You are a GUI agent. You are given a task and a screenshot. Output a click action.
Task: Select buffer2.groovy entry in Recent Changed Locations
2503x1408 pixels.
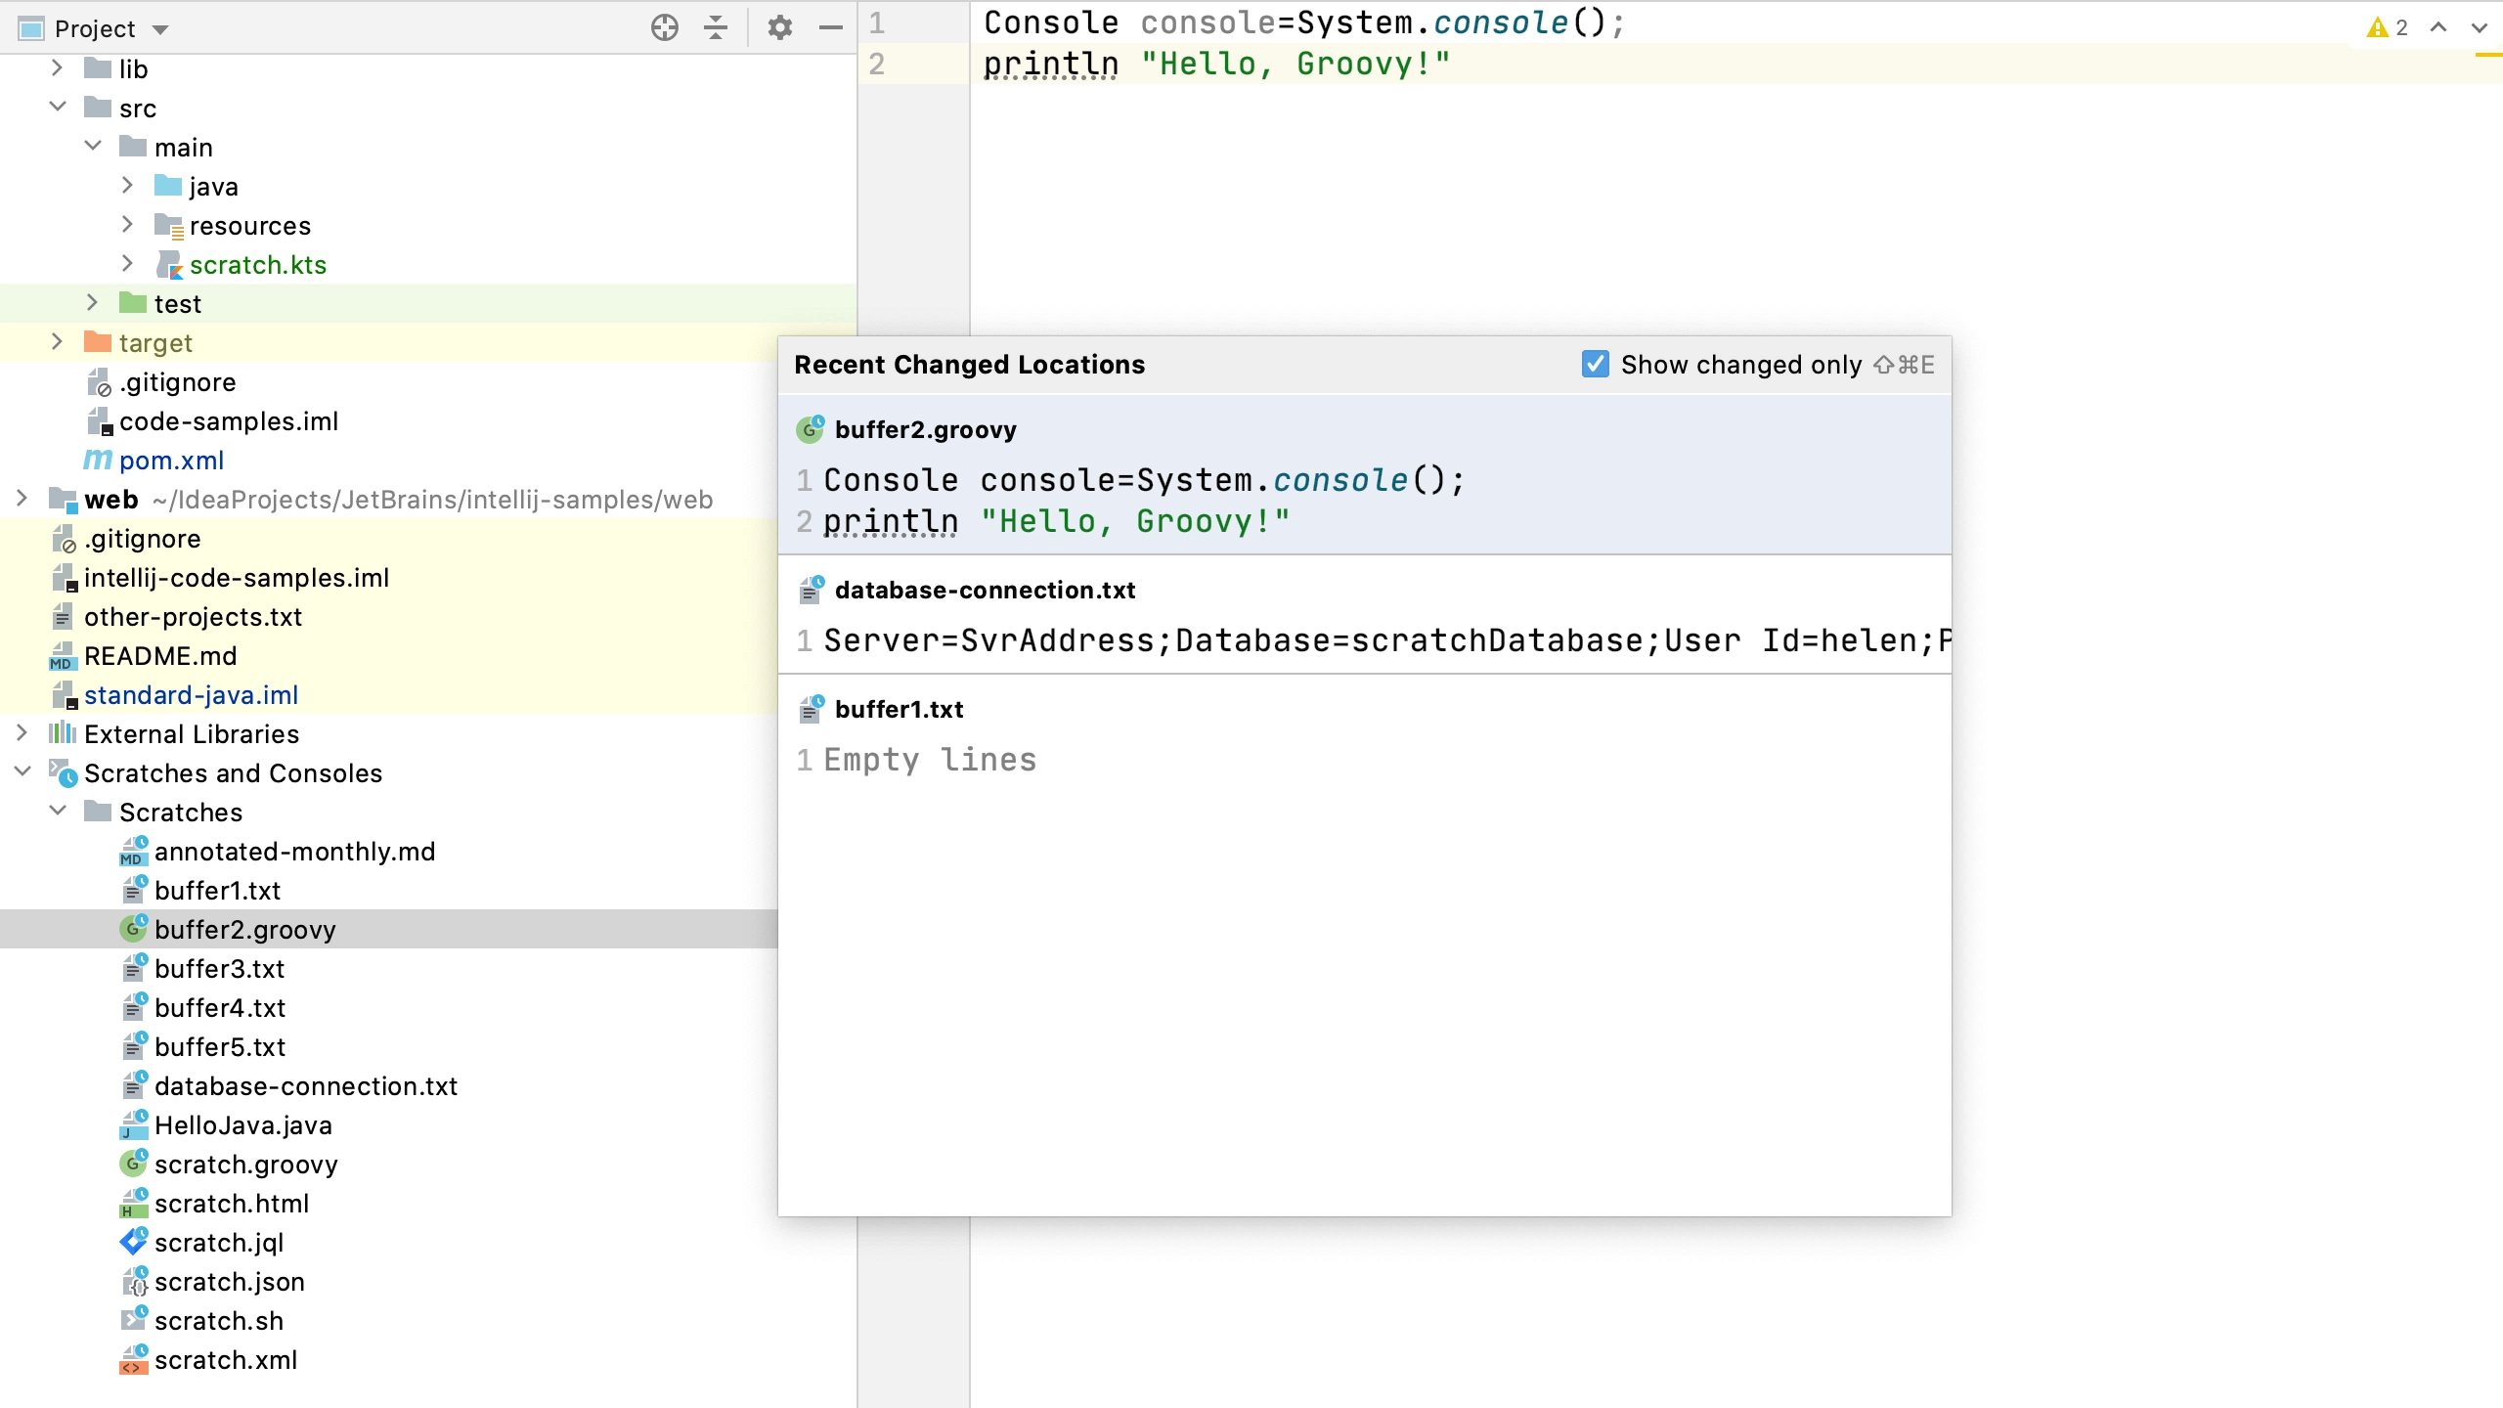(1364, 474)
